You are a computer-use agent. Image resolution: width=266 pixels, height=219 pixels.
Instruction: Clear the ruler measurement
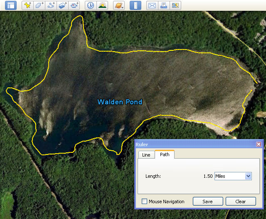[x=241, y=202]
